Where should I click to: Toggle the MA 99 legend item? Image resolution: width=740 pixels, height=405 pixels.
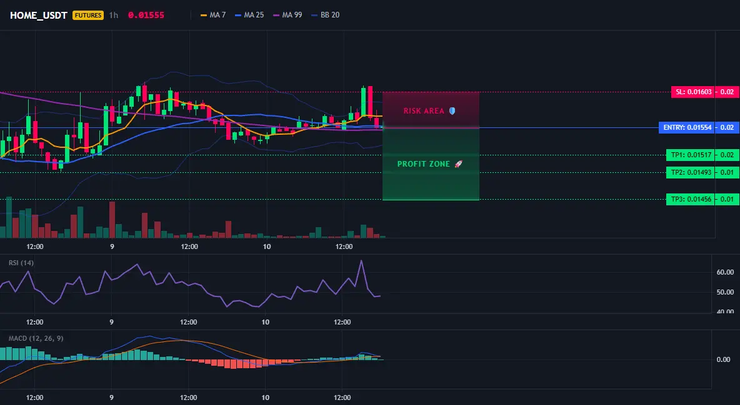click(x=288, y=15)
